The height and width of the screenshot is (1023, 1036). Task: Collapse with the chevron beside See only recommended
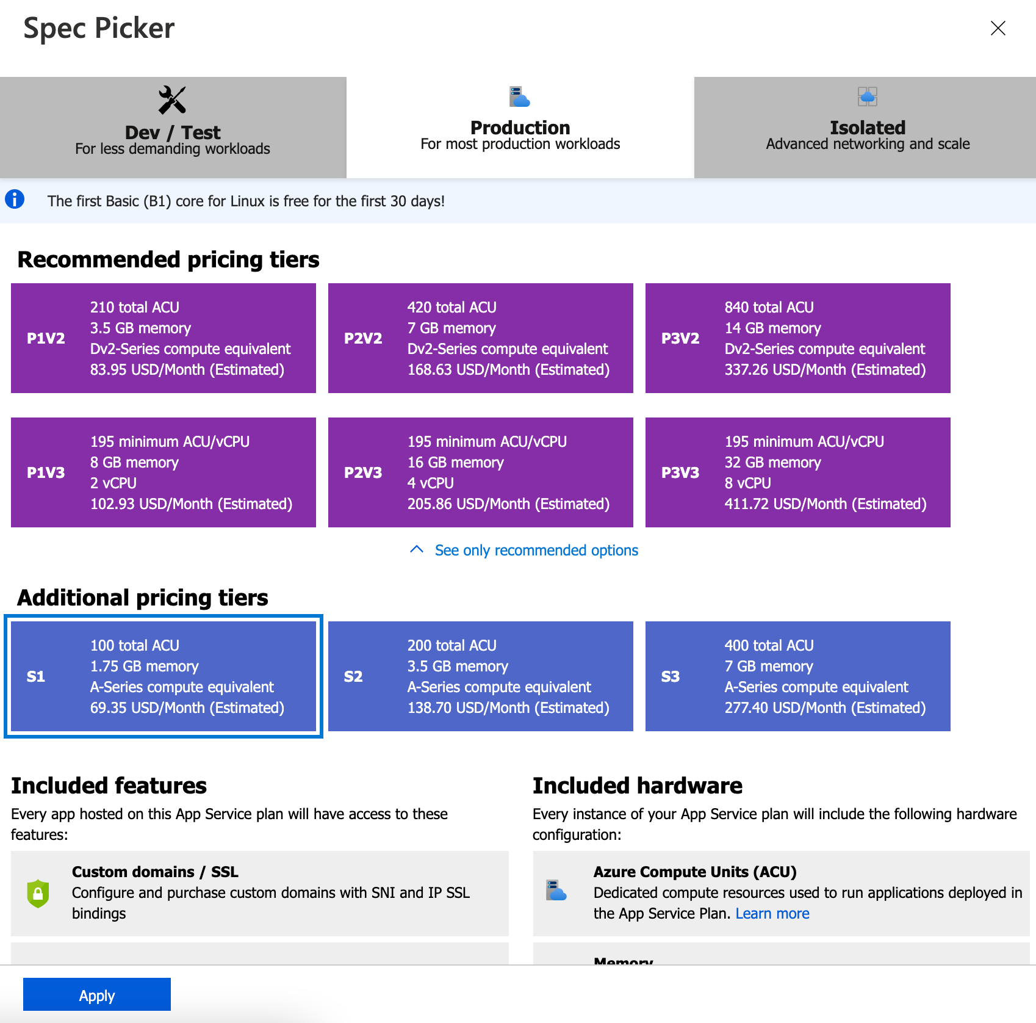417,549
